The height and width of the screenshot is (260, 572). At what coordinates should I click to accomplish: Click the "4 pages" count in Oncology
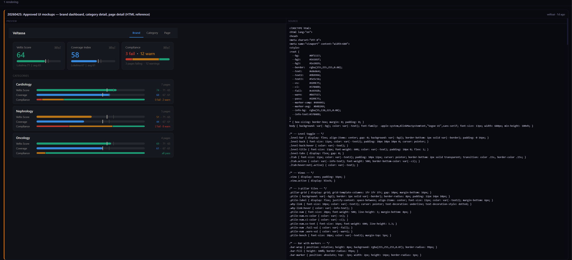point(166,138)
